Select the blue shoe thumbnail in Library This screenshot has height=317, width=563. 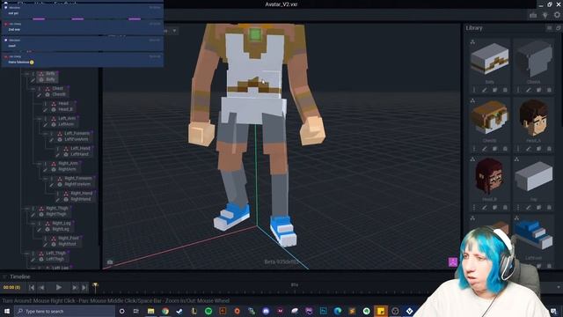534,234
